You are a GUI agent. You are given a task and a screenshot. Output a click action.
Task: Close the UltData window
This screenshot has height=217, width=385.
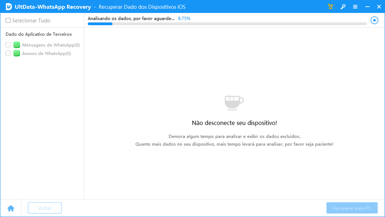tap(379, 7)
